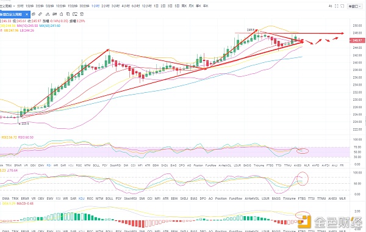Viewport: 366px width, 232px height.
Task: Toggle TRIX in the row under the RSI chart
Action: coord(9,165)
